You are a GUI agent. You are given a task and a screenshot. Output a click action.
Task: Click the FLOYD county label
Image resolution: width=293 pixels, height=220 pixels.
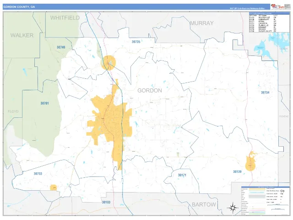13,111
